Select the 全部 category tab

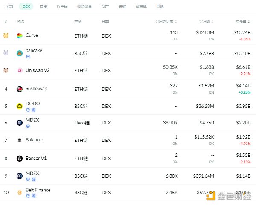[x=9, y=6]
